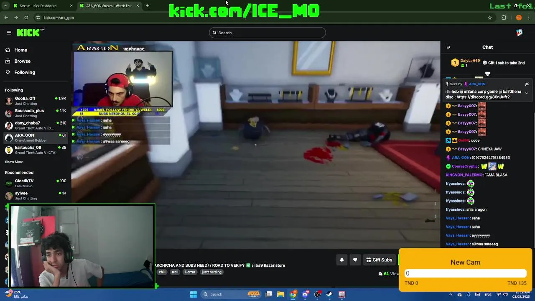Go forward in browser history
The height and width of the screenshot is (301, 535).
coord(16,18)
